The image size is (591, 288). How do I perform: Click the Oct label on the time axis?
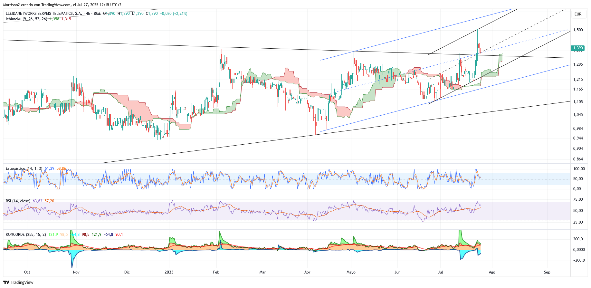pyautogui.click(x=27, y=272)
